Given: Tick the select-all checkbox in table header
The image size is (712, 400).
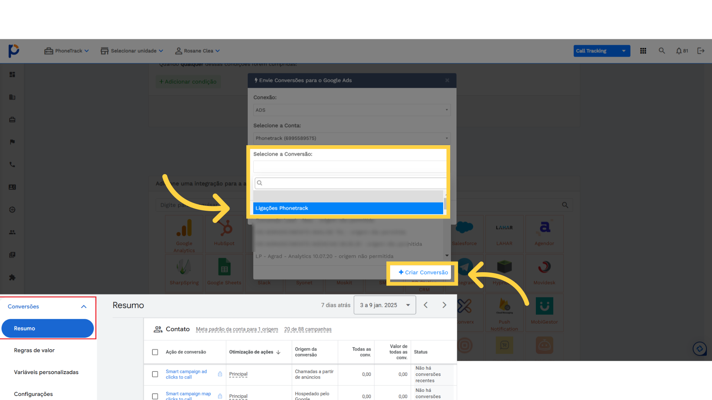Looking at the screenshot, I should [155, 352].
